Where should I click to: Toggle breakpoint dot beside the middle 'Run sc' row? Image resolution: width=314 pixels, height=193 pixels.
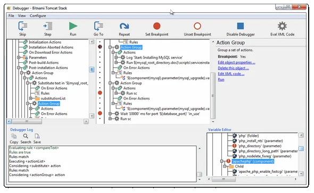coord(100,93)
